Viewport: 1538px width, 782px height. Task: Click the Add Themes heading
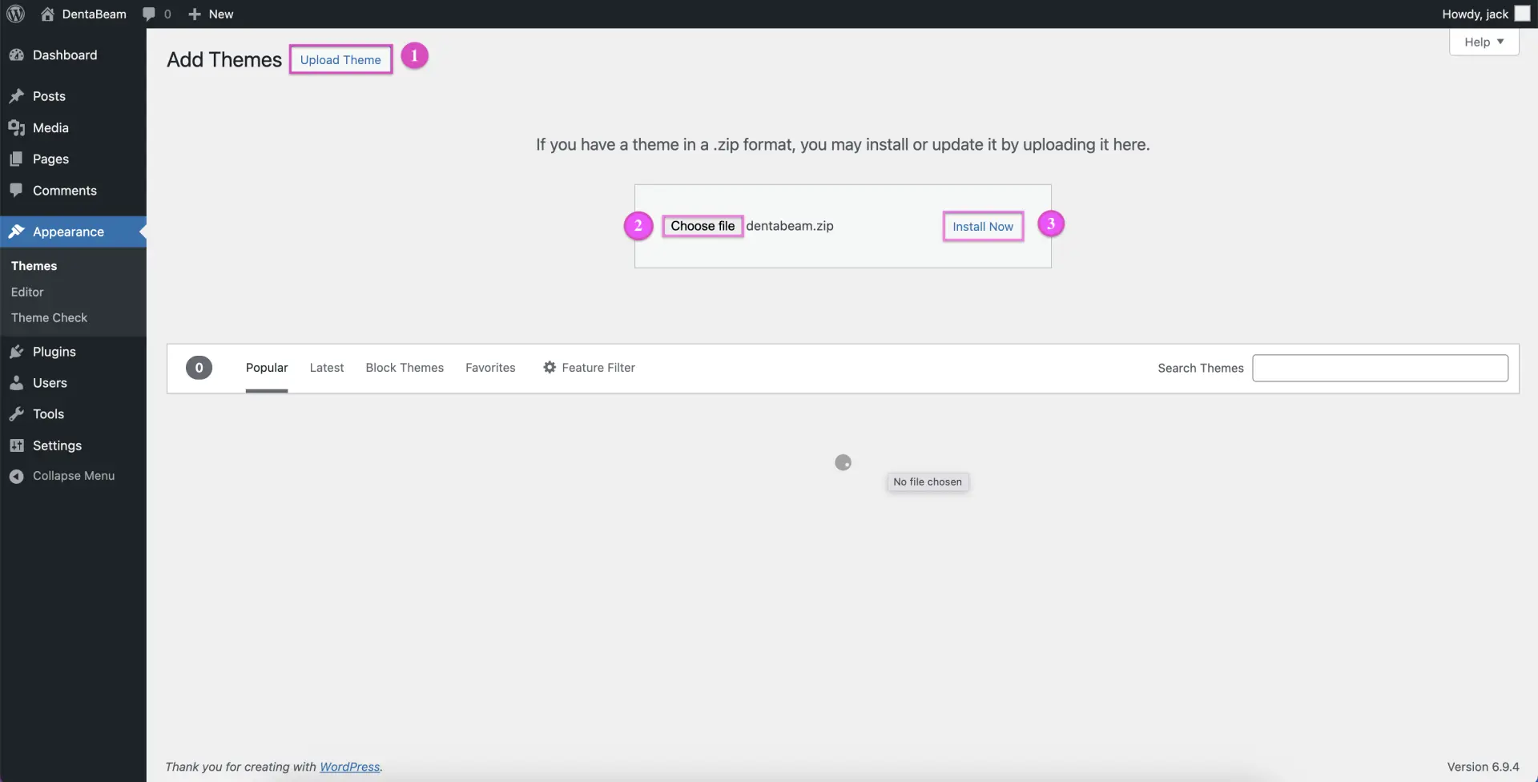click(224, 60)
